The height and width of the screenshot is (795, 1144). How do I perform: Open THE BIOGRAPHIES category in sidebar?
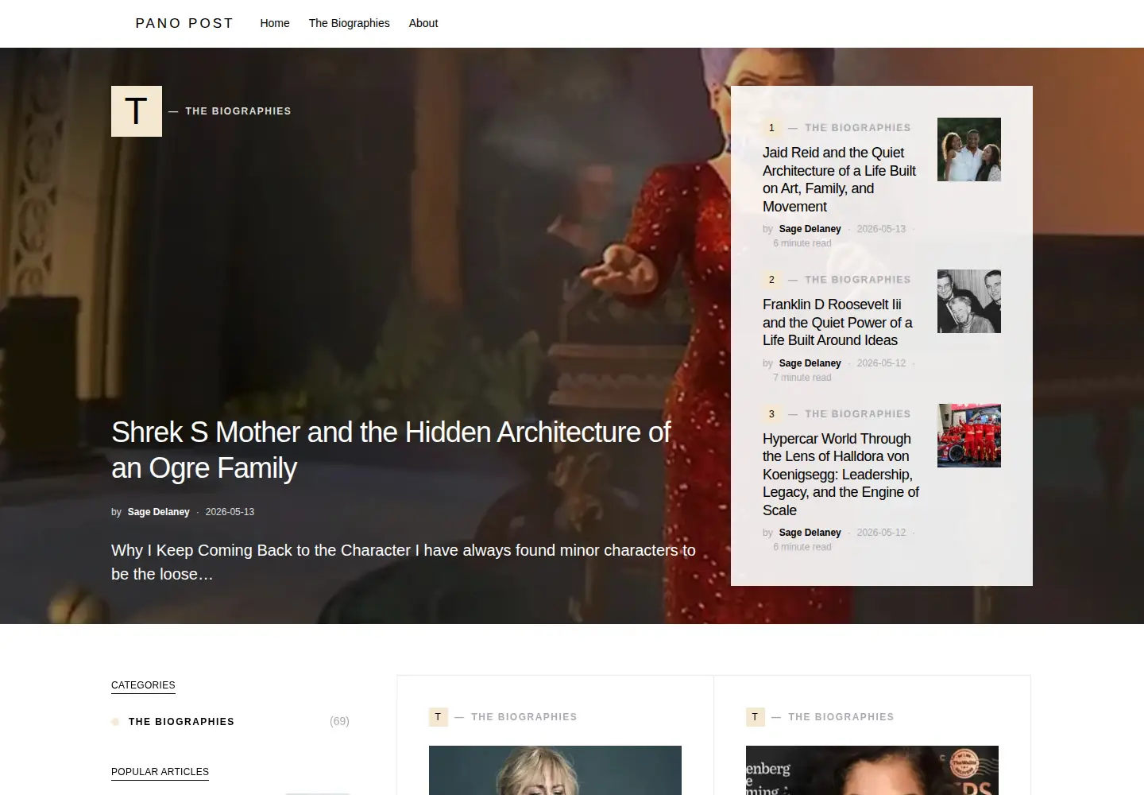pyautogui.click(x=181, y=722)
